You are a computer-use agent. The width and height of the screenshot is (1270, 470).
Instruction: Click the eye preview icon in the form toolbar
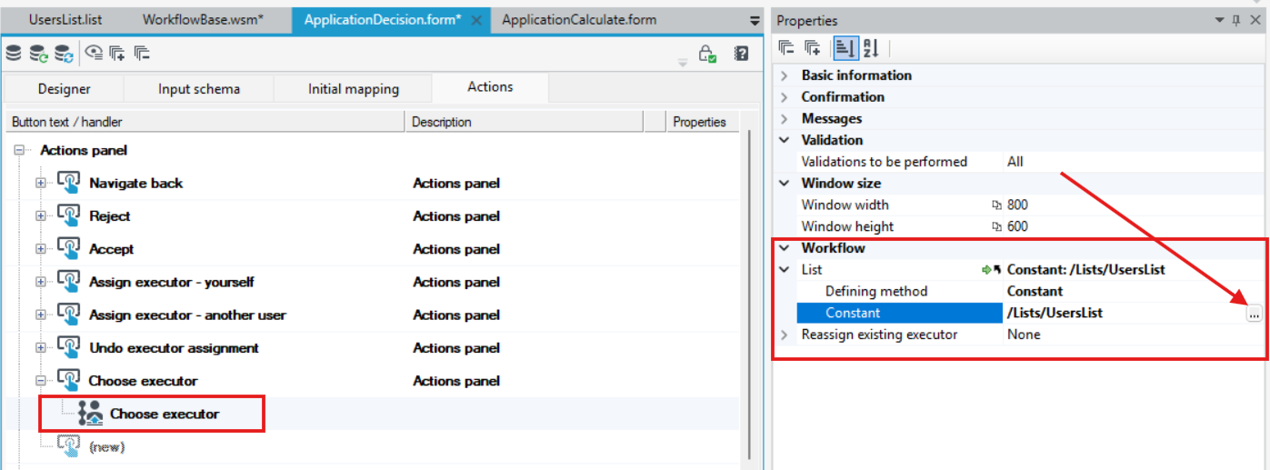click(94, 54)
